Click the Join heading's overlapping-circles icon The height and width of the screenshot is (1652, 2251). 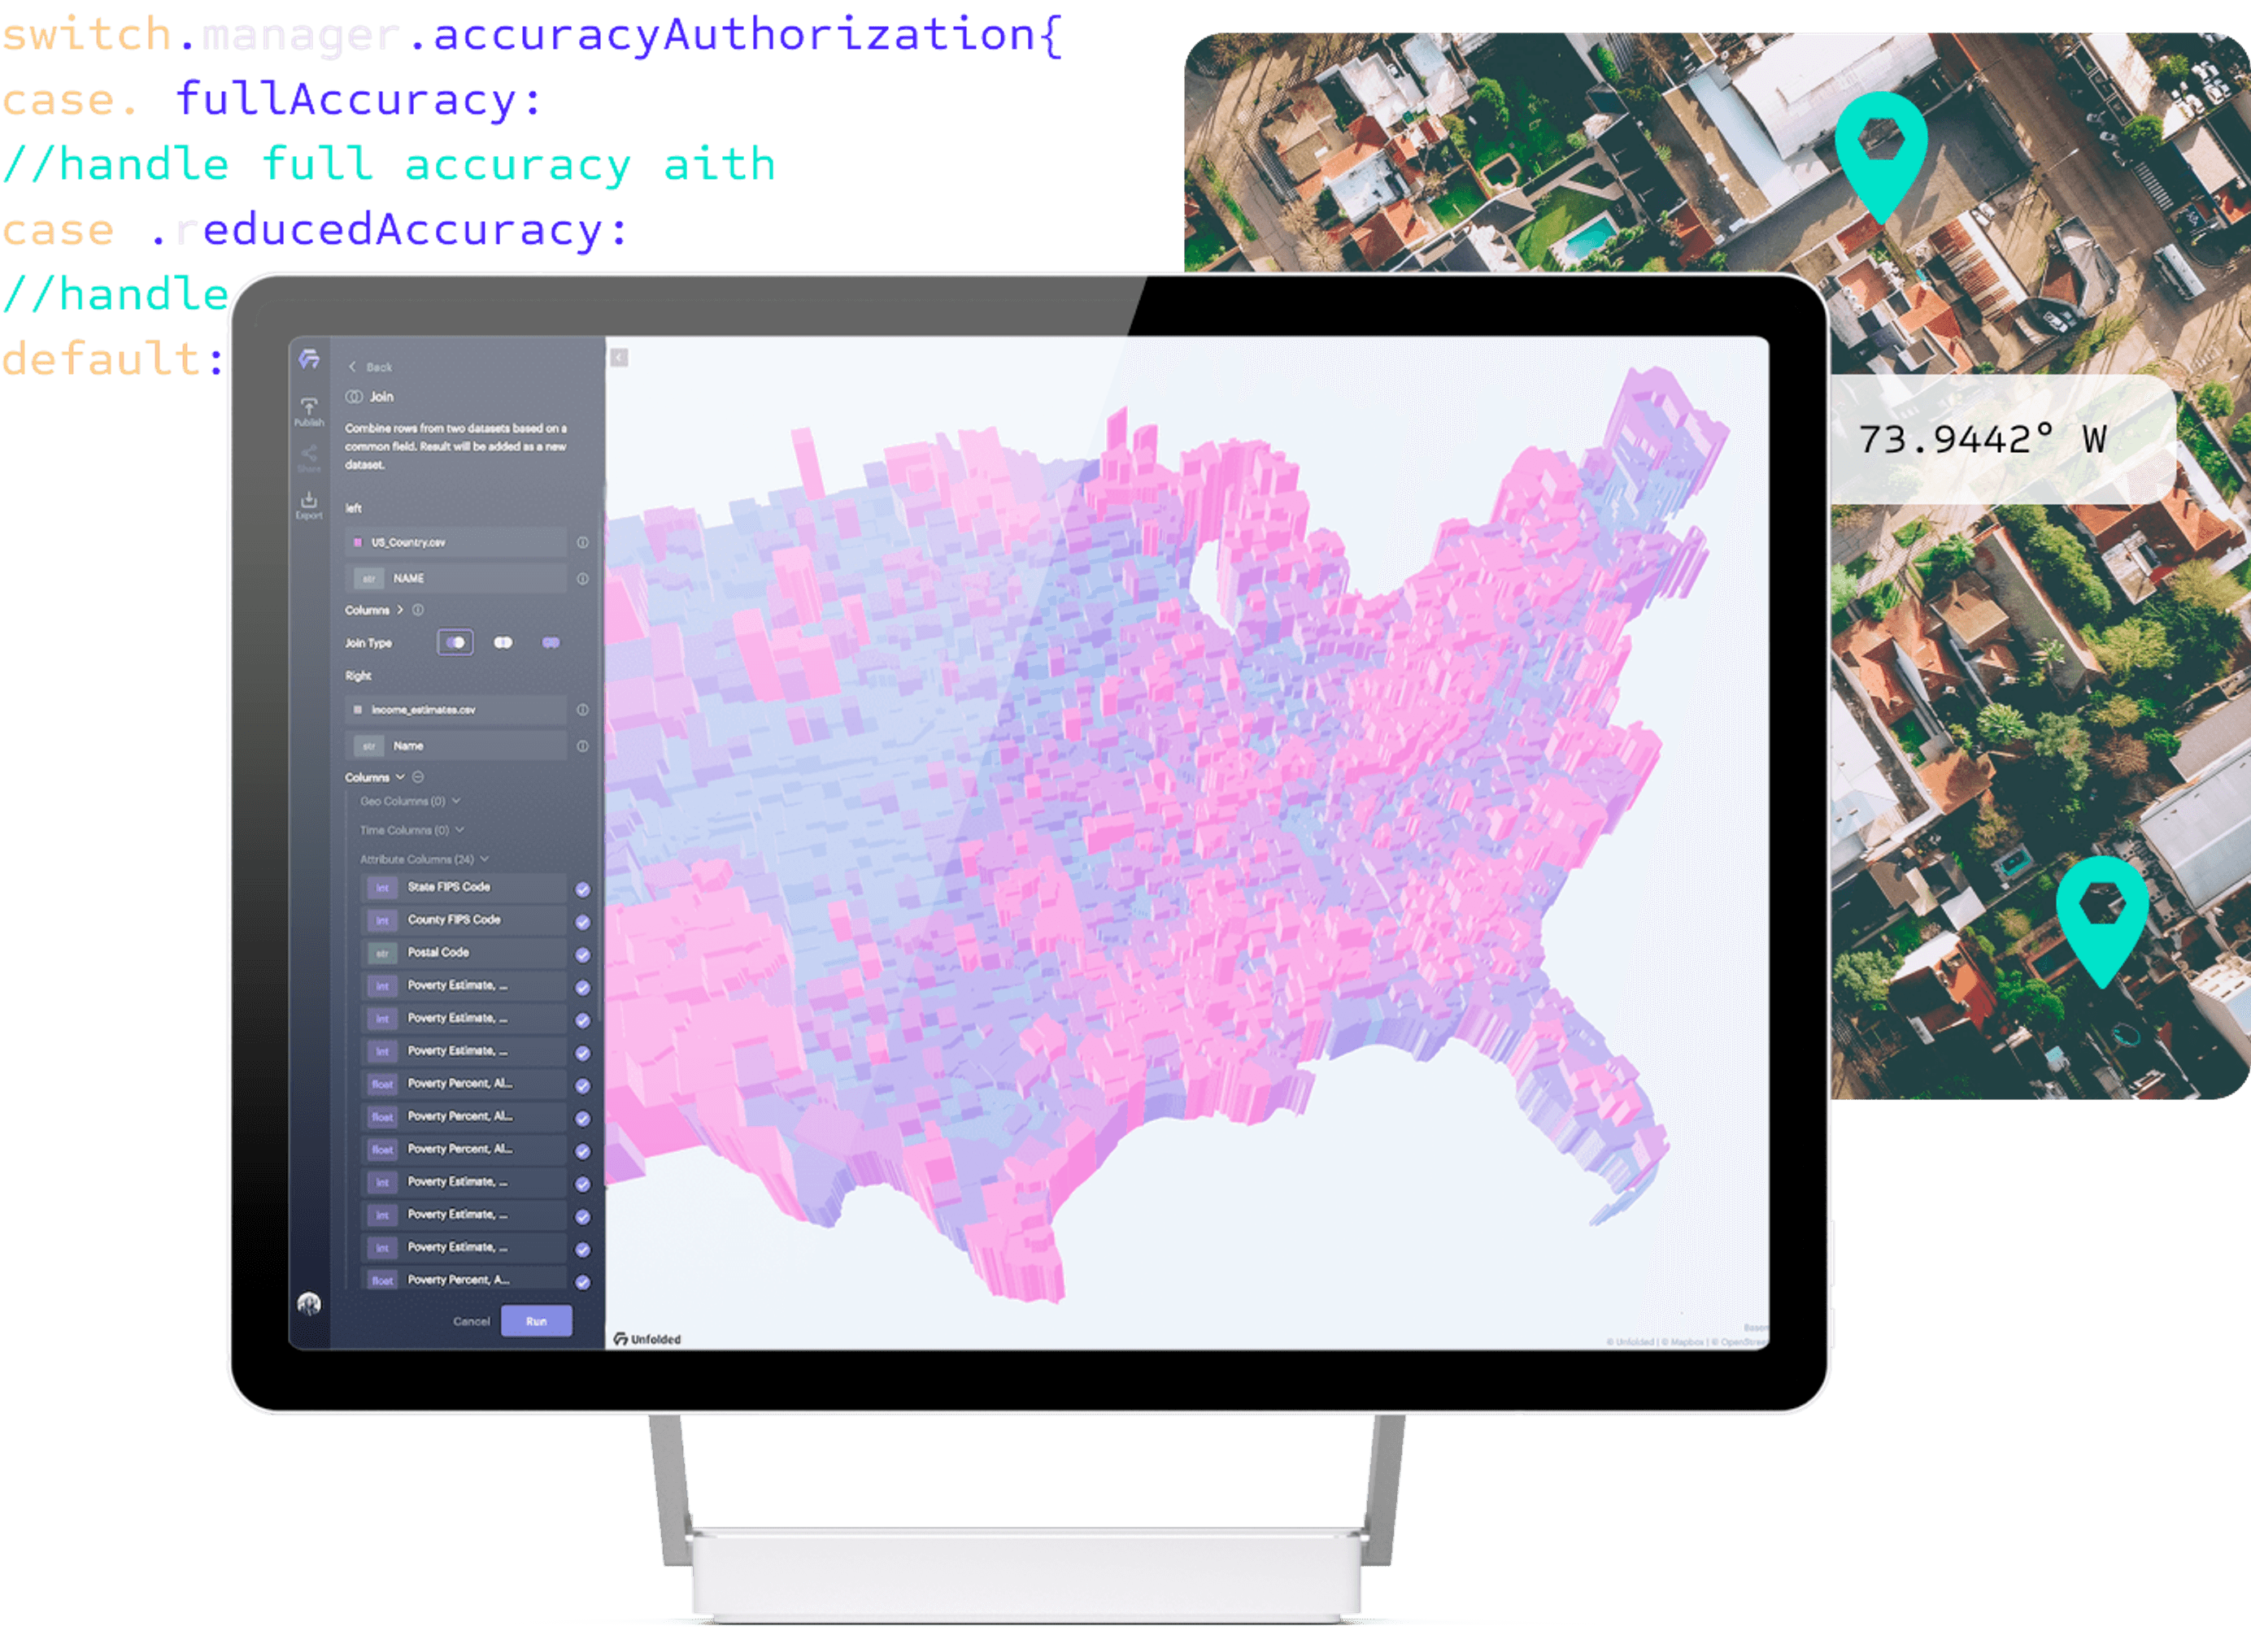pyautogui.click(x=354, y=397)
